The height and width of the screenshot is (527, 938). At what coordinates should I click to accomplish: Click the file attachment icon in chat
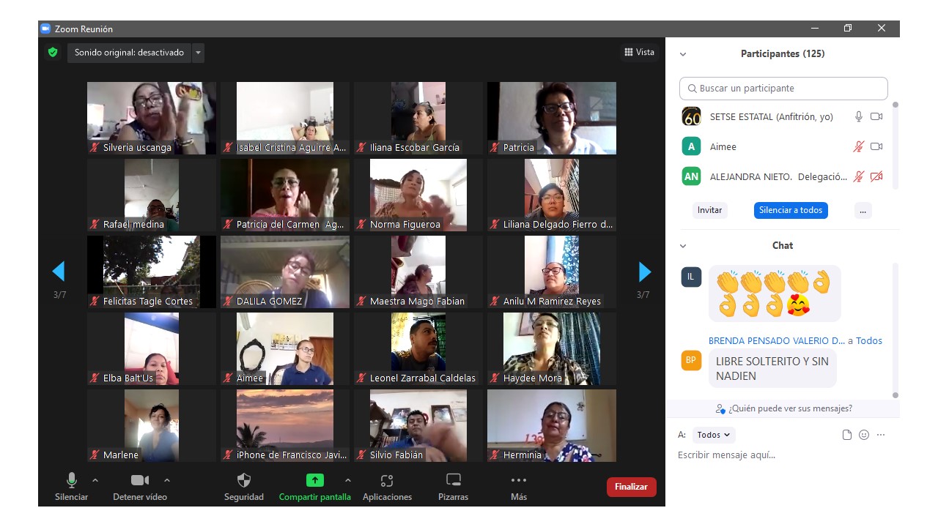click(847, 435)
